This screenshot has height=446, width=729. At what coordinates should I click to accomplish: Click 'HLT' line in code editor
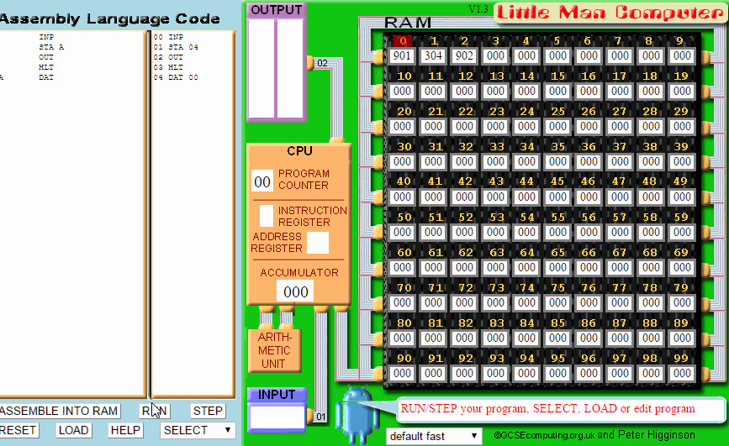[x=46, y=67]
